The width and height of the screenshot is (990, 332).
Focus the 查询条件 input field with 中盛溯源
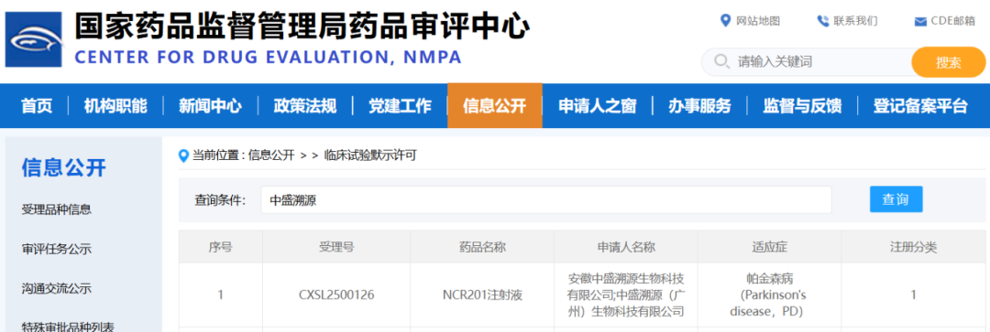coord(546,199)
